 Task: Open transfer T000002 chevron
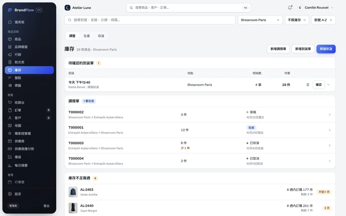[x=329, y=114]
